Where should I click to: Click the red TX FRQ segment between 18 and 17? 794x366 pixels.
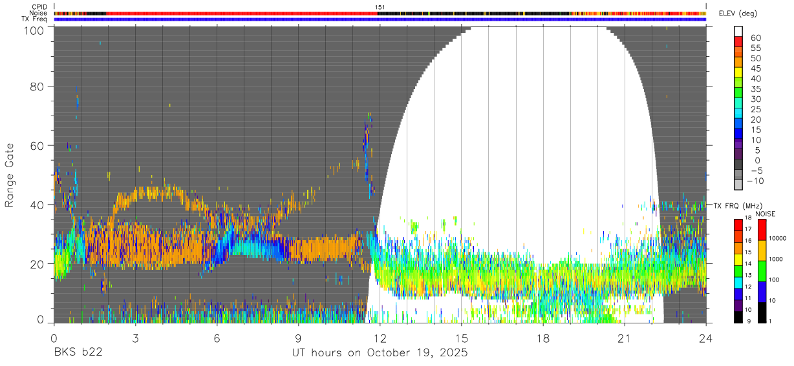tap(738, 225)
